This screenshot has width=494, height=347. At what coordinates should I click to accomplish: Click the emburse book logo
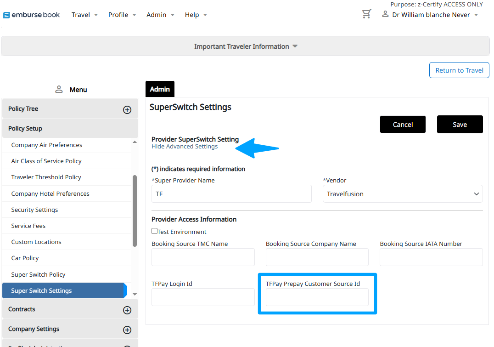point(31,15)
